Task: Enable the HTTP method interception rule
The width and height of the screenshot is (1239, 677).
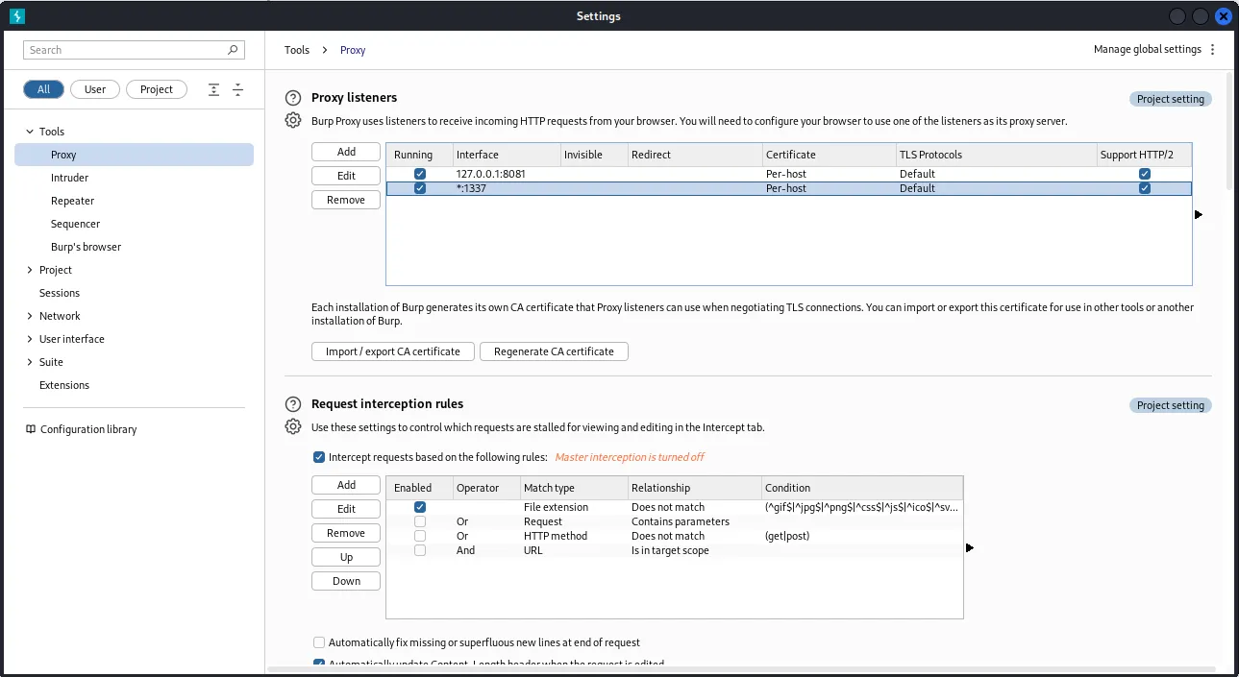Action: pyautogui.click(x=420, y=536)
